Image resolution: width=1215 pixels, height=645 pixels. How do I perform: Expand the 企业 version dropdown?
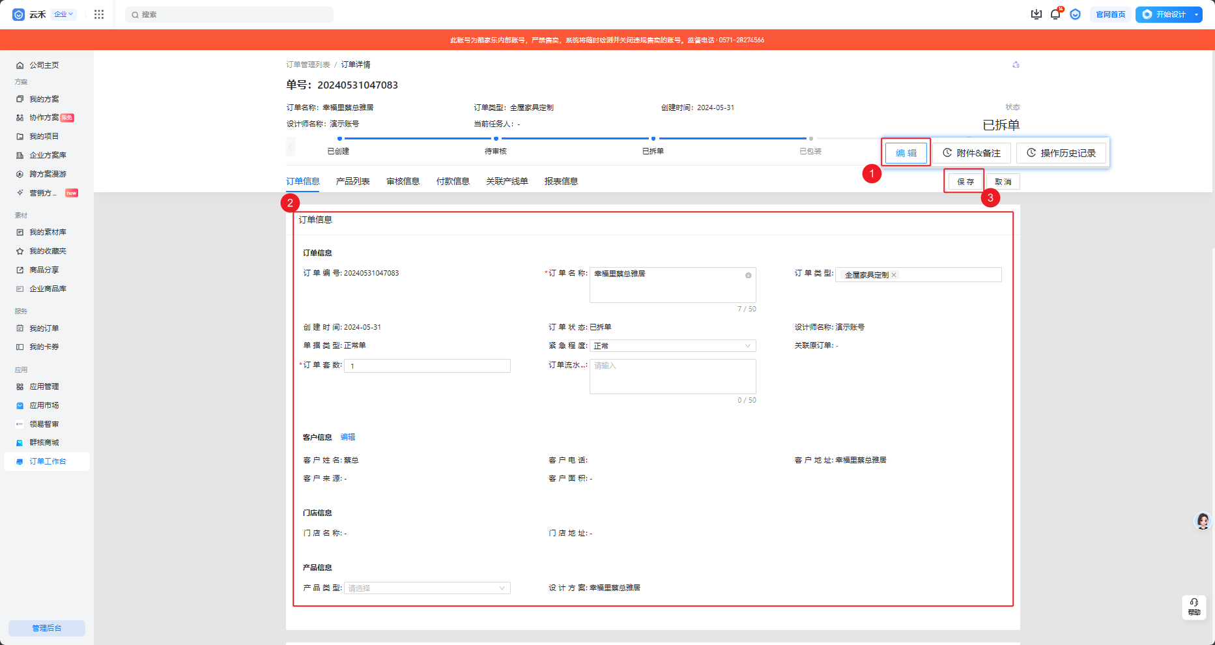click(x=63, y=14)
